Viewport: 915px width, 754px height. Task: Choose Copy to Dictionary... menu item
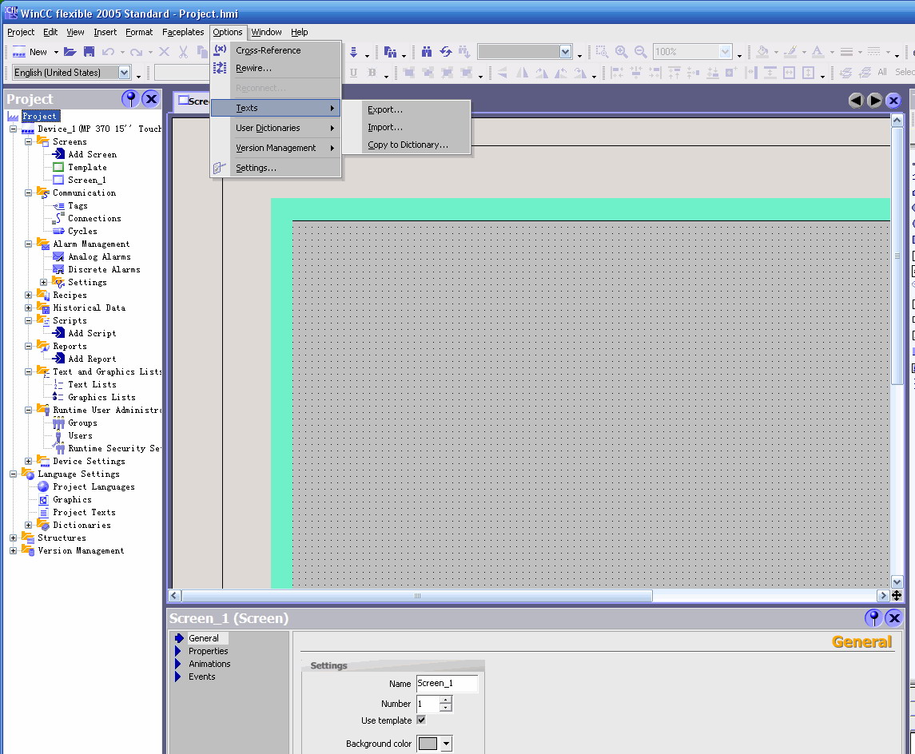406,145
